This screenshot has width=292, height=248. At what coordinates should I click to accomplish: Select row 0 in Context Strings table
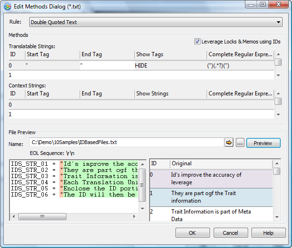142,104
